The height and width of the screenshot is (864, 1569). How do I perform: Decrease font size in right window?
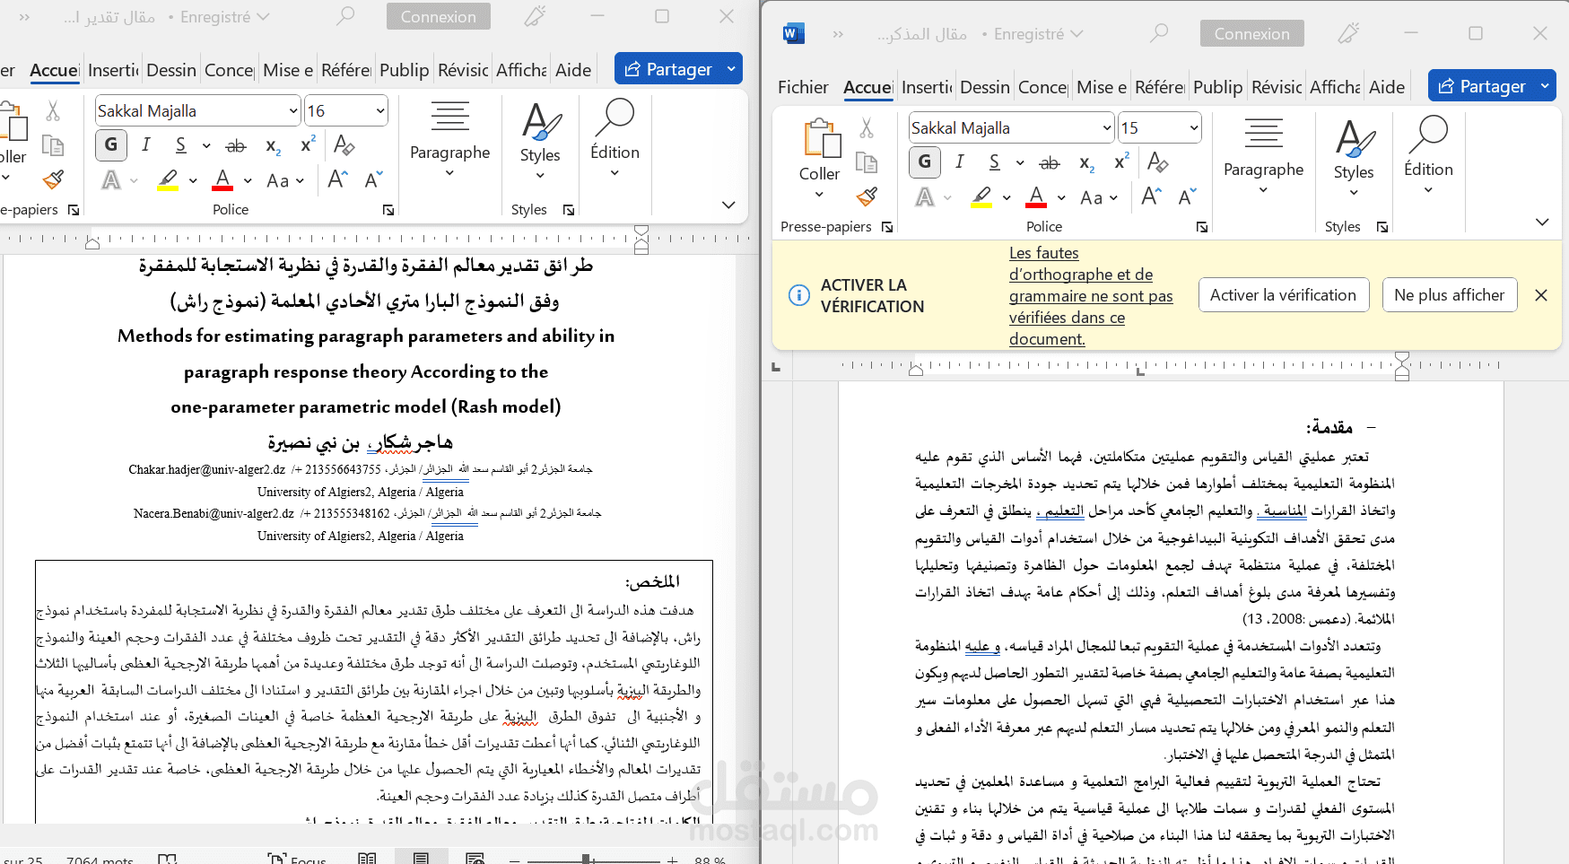click(1188, 196)
